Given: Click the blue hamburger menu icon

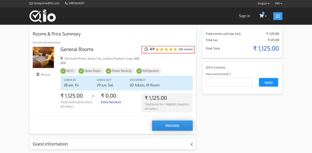Looking at the screenshot, I should 278,16.
